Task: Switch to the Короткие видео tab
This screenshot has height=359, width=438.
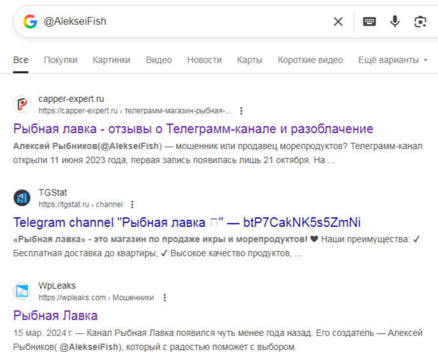Action: point(310,60)
